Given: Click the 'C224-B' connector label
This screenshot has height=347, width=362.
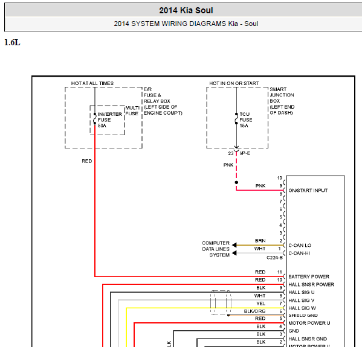Looking at the screenshot, I should [x=275, y=258].
